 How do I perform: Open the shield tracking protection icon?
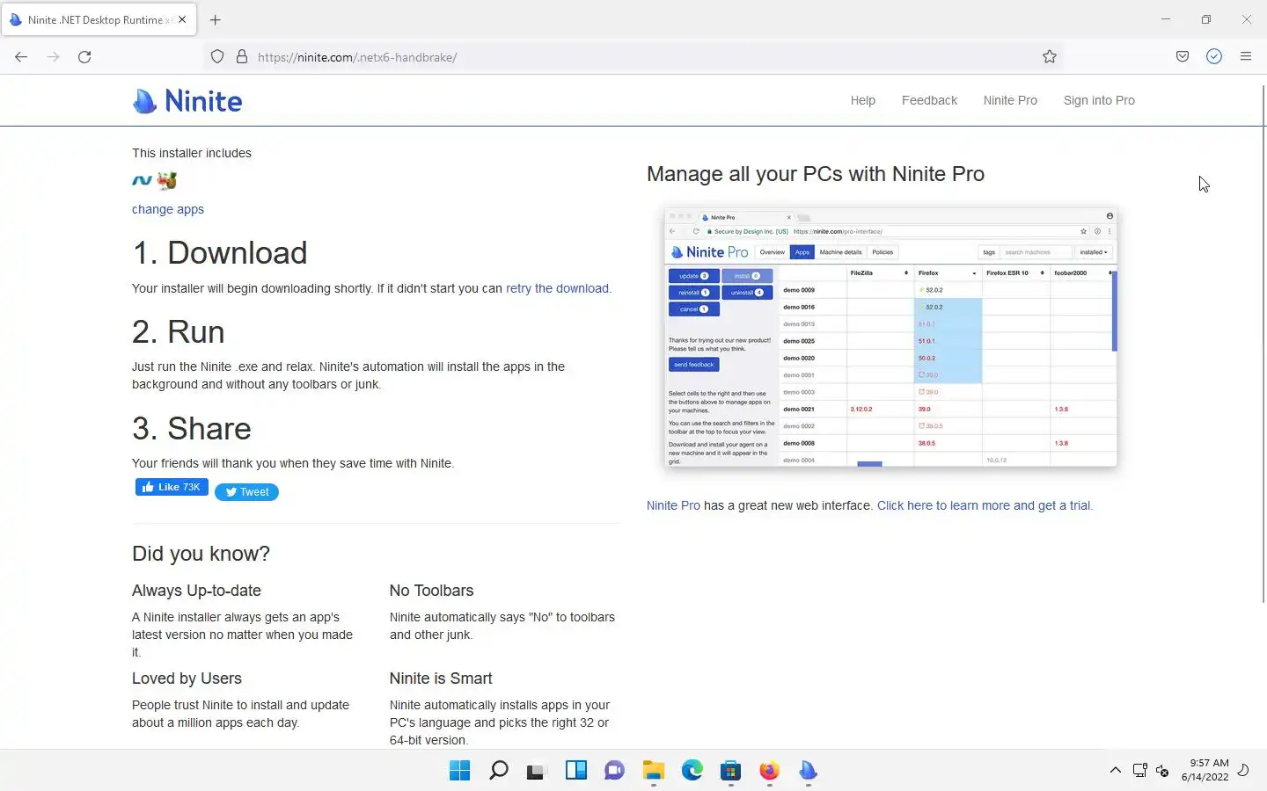click(x=217, y=57)
